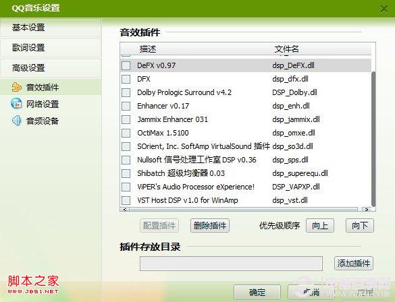Click the vertical scrollbar of plugin list

[373, 139]
